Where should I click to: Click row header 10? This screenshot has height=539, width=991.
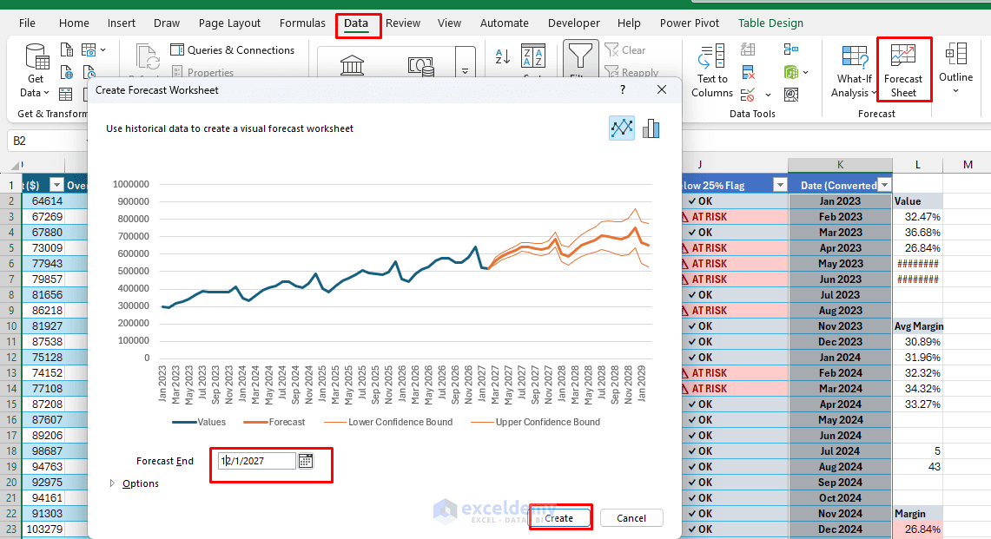coord(10,326)
